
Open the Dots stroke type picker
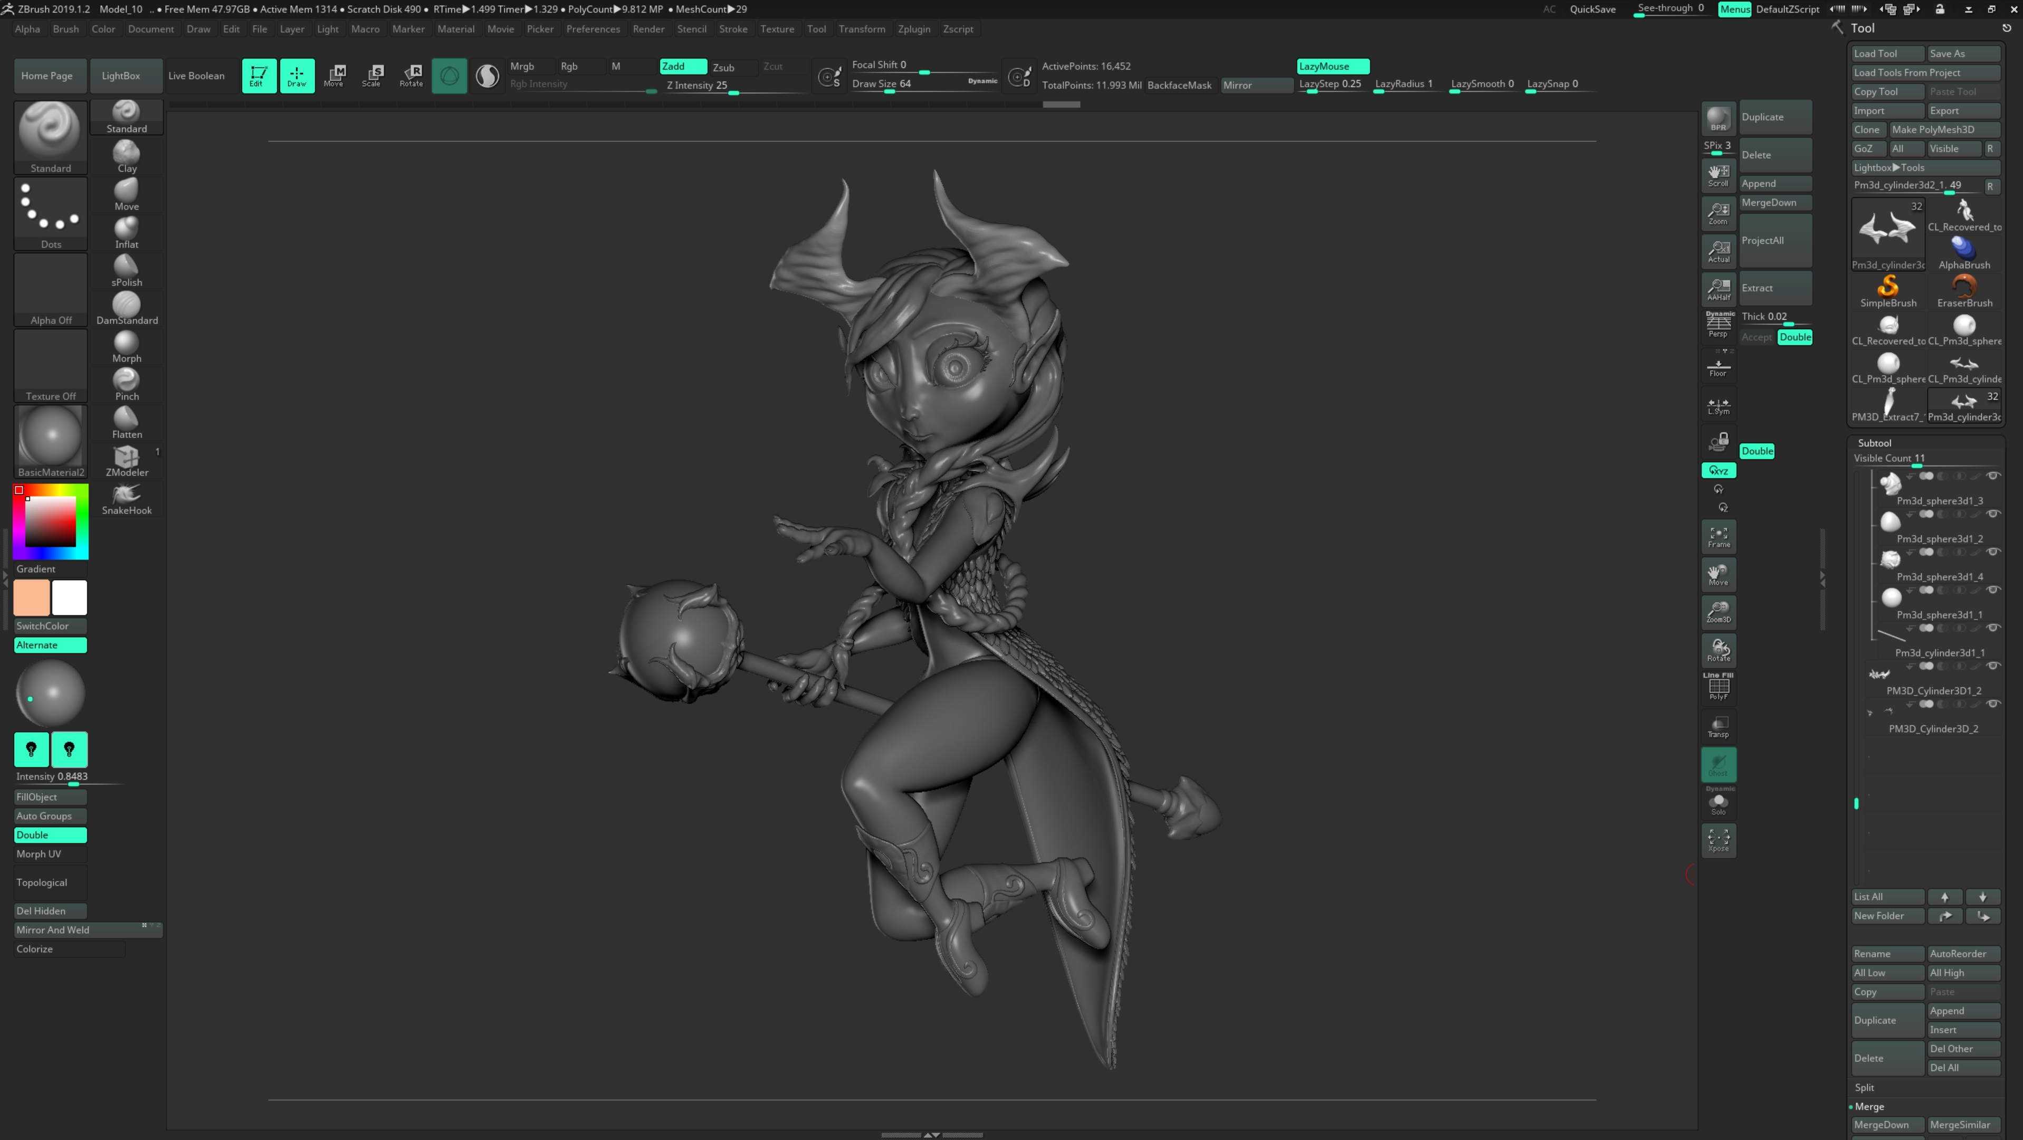point(50,213)
